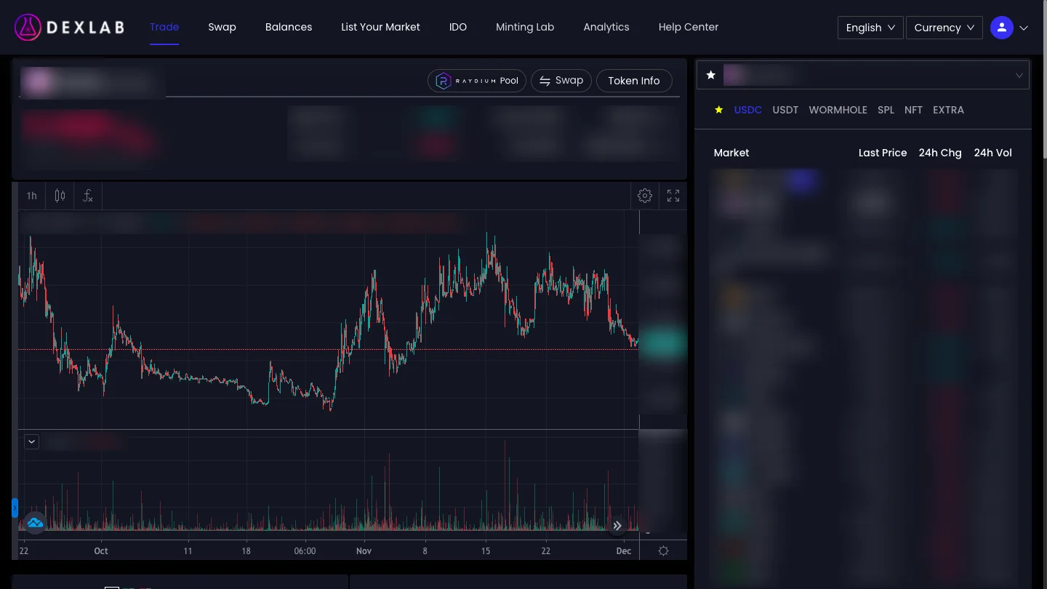The image size is (1047, 589).
Task: Open Swap in the top navigation
Action: (222, 27)
